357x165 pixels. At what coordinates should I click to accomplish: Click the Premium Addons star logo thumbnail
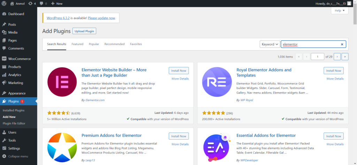pos(62,148)
